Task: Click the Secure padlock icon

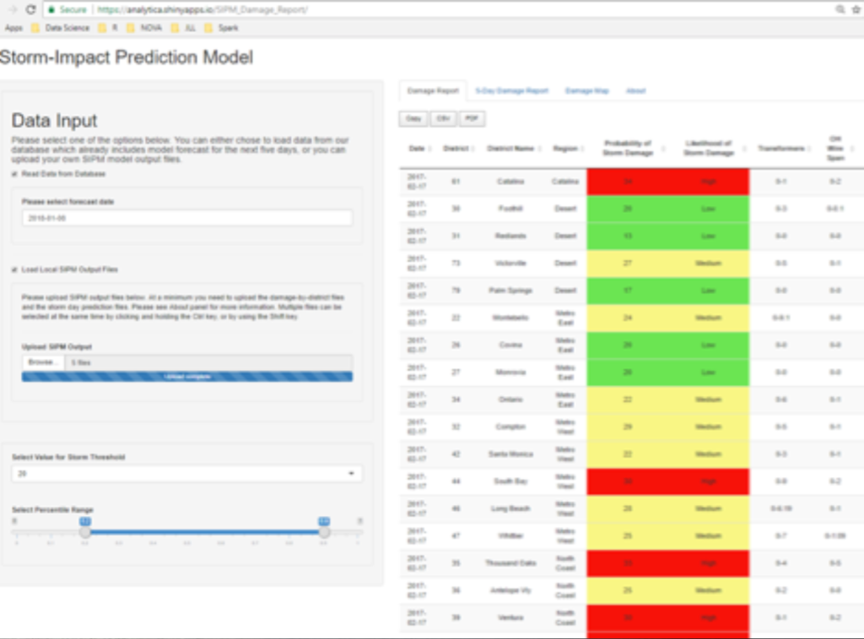Action: [52, 9]
